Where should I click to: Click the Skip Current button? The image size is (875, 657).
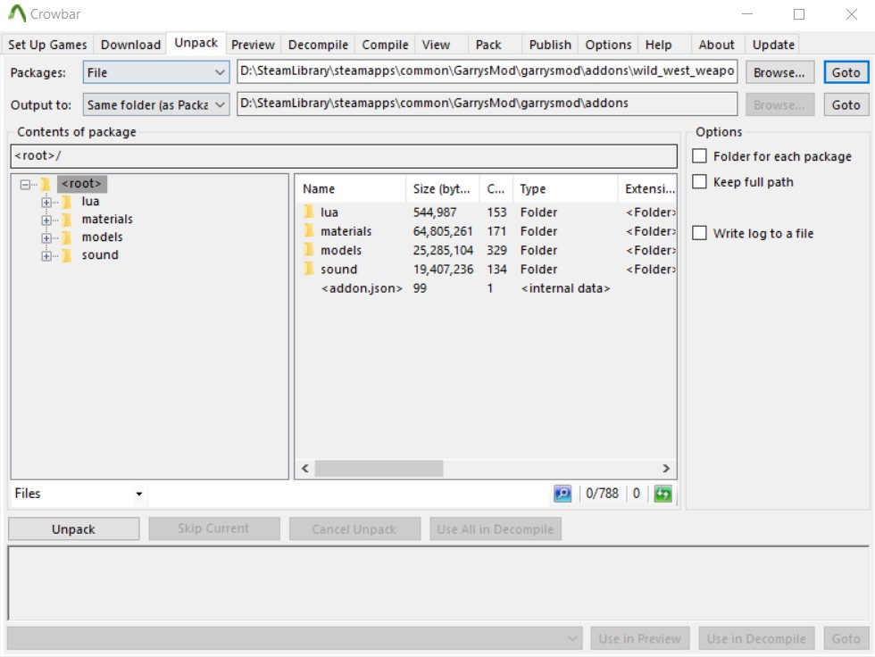click(x=214, y=528)
